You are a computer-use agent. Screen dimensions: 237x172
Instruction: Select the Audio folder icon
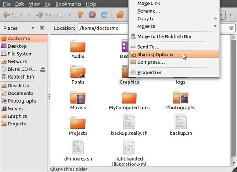click(78, 46)
